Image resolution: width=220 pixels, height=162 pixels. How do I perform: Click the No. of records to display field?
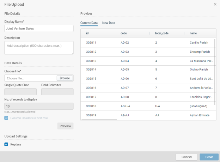pos(39,106)
